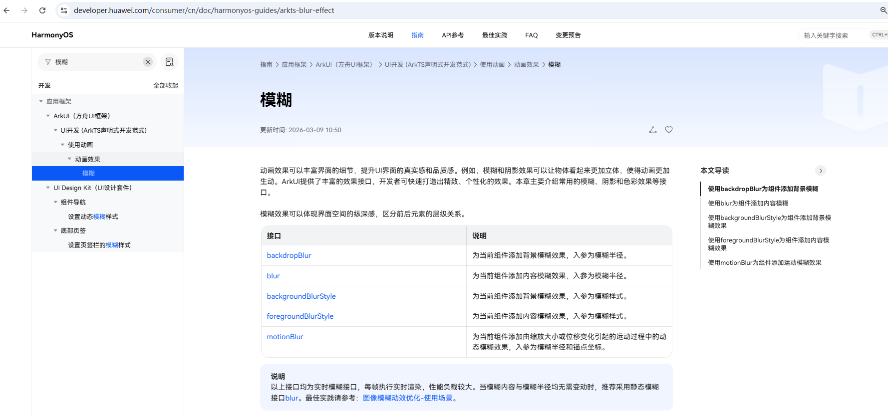Open the backdropBlur interface link
The width and height of the screenshot is (888, 418).
(289, 255)
